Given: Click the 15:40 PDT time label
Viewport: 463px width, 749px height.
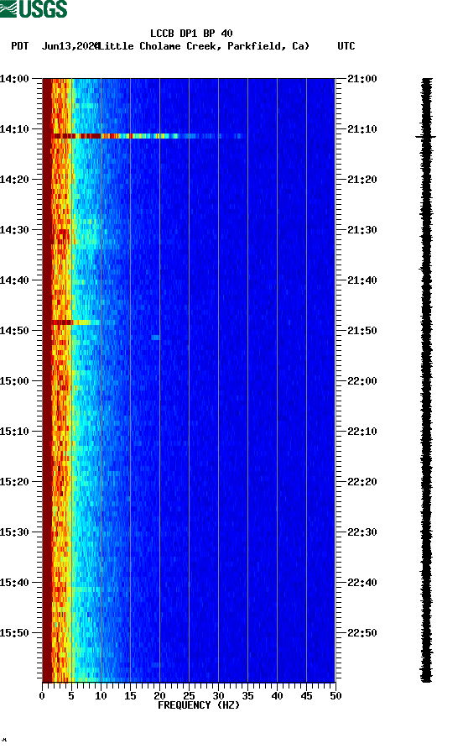Looking at the screenshot, I should (14, 583).
